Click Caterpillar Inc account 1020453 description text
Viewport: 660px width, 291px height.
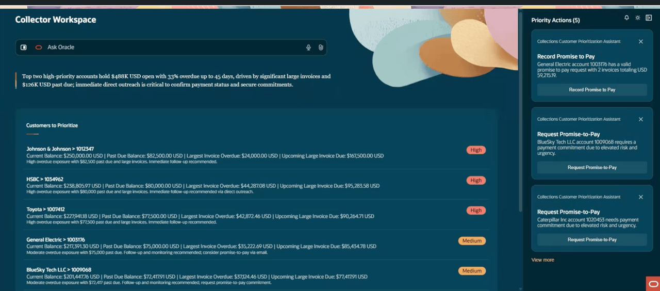click(588, 222)
